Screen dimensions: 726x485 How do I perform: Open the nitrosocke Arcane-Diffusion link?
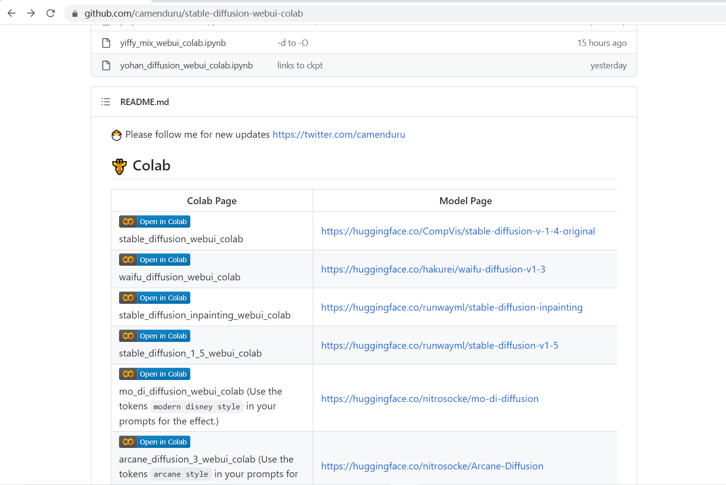[432, 466]
